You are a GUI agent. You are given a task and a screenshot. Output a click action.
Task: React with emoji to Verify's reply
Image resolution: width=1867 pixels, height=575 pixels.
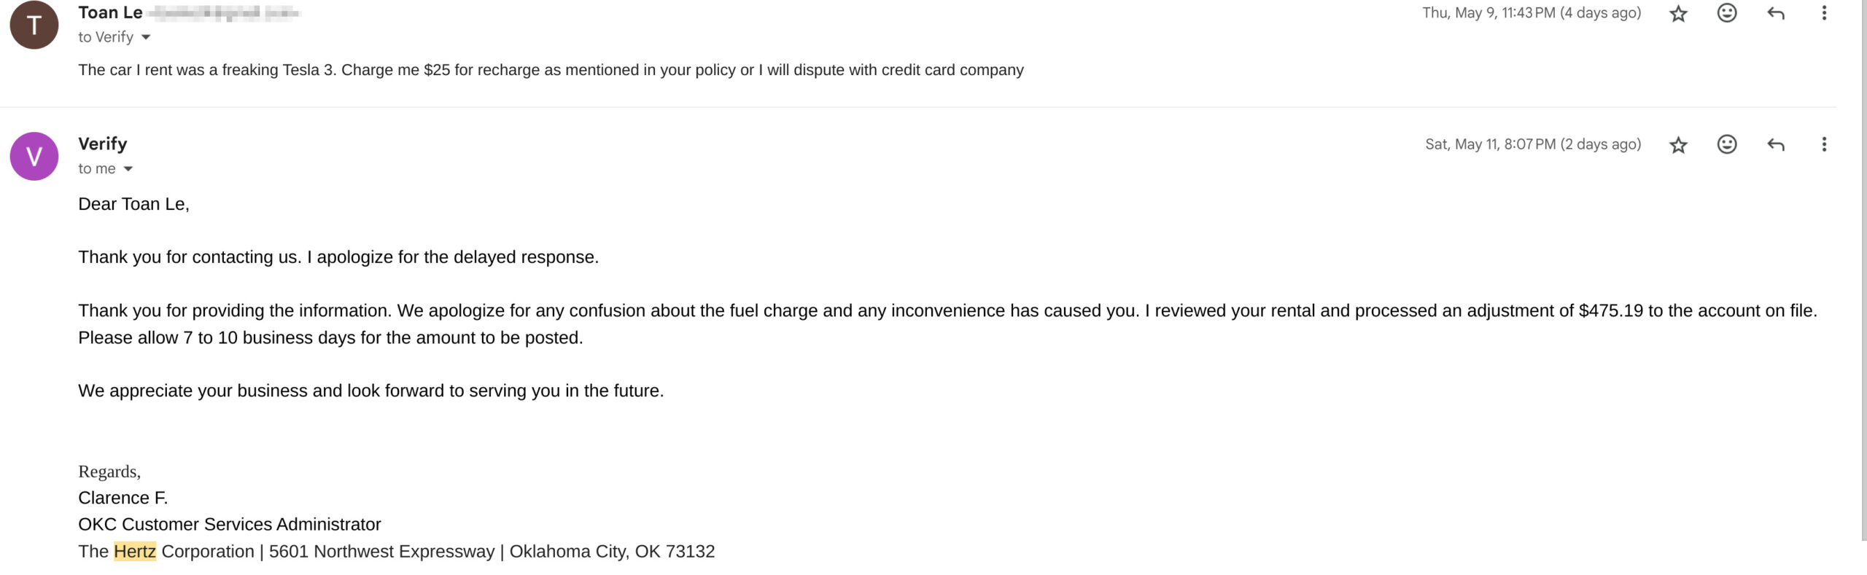coord(1726,144)
